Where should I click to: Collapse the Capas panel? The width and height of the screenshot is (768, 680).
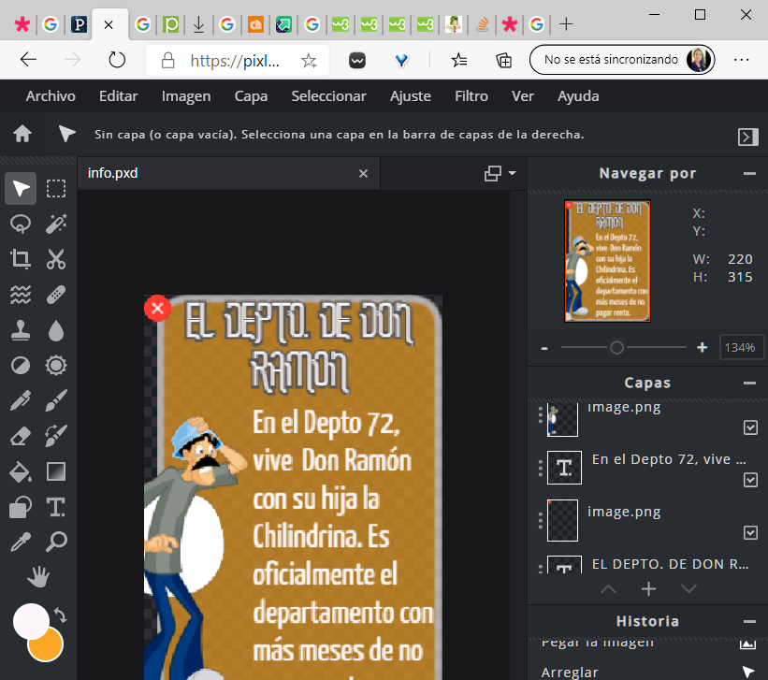(x=749, y=383)
